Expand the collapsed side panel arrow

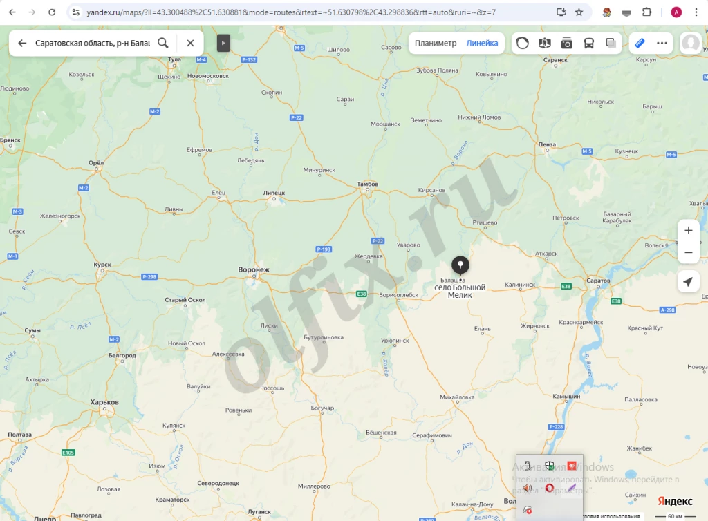click(x=223, y=43)
